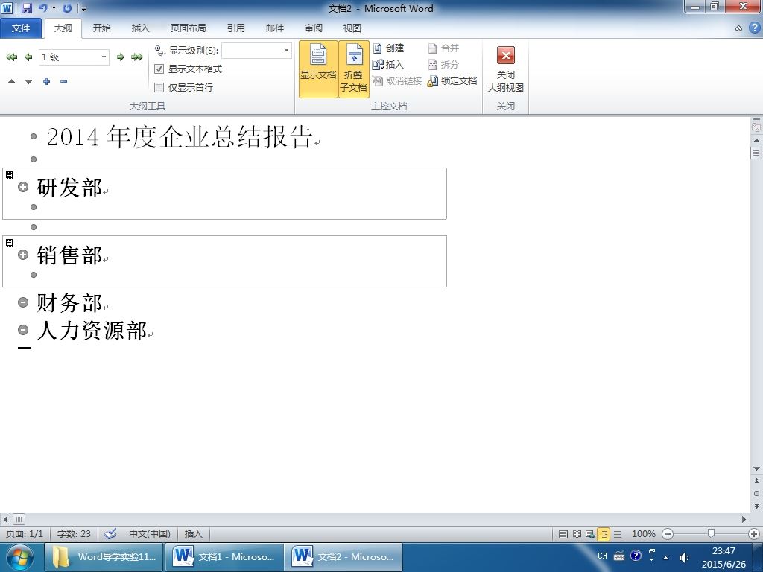Click the 拆分 subdocument button
This screenshot has width=763, height=572.
(443, 64)
